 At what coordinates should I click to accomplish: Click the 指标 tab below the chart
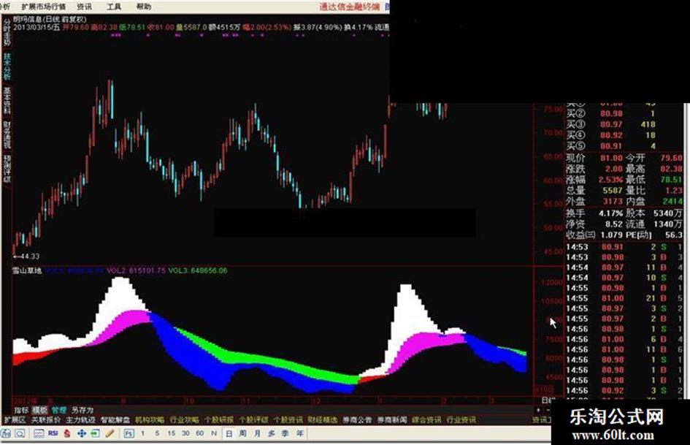point(21,410)
